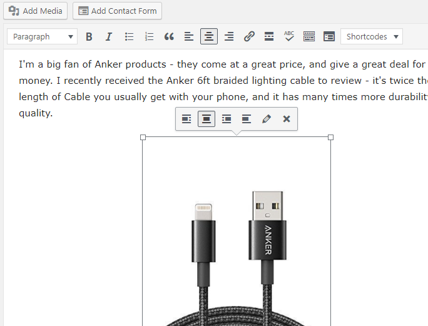
Task: Toggle bold formatting
Action: coord(89,36)
